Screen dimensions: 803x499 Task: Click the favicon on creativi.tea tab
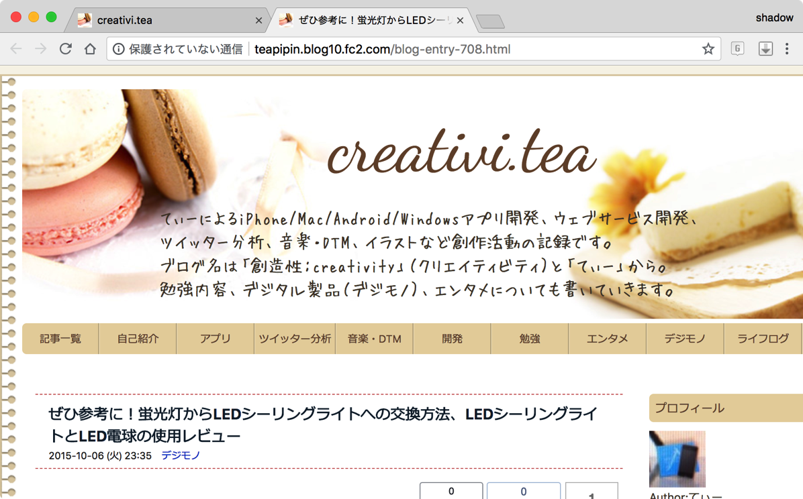pos(85,21)
